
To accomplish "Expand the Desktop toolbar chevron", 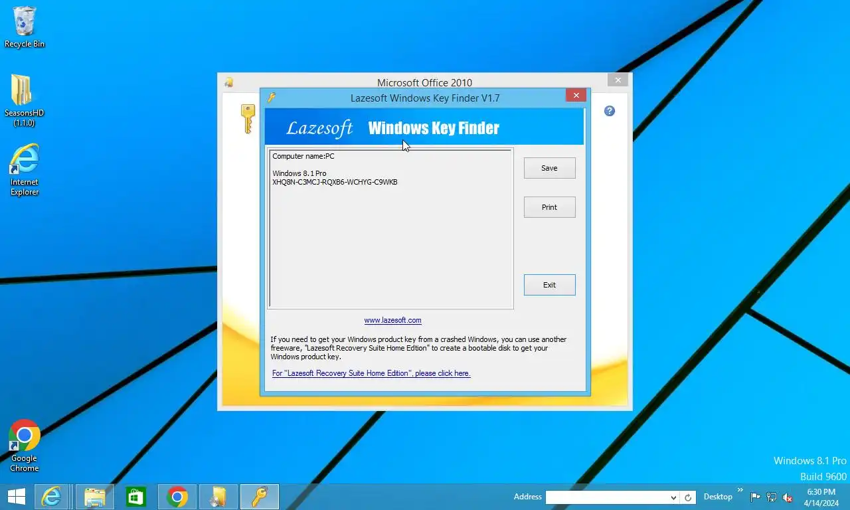I will 740,490.
